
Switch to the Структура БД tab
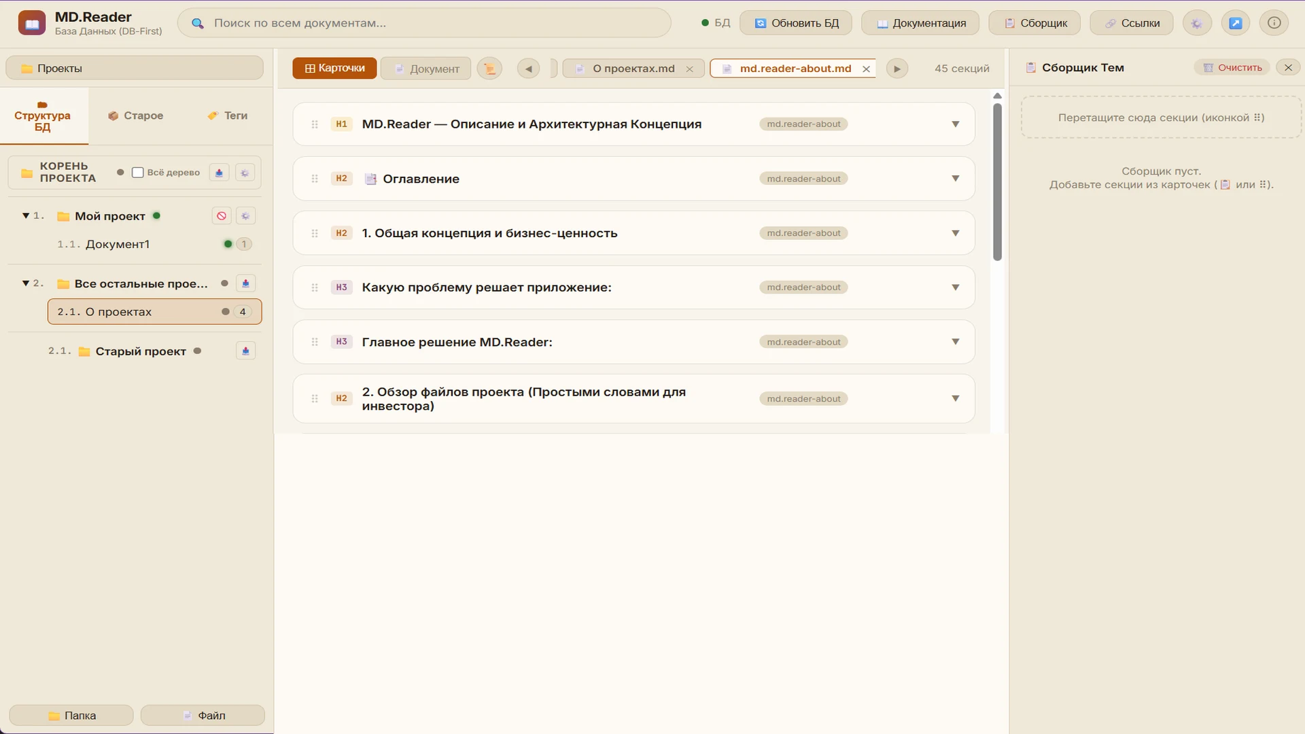(43, 116)
